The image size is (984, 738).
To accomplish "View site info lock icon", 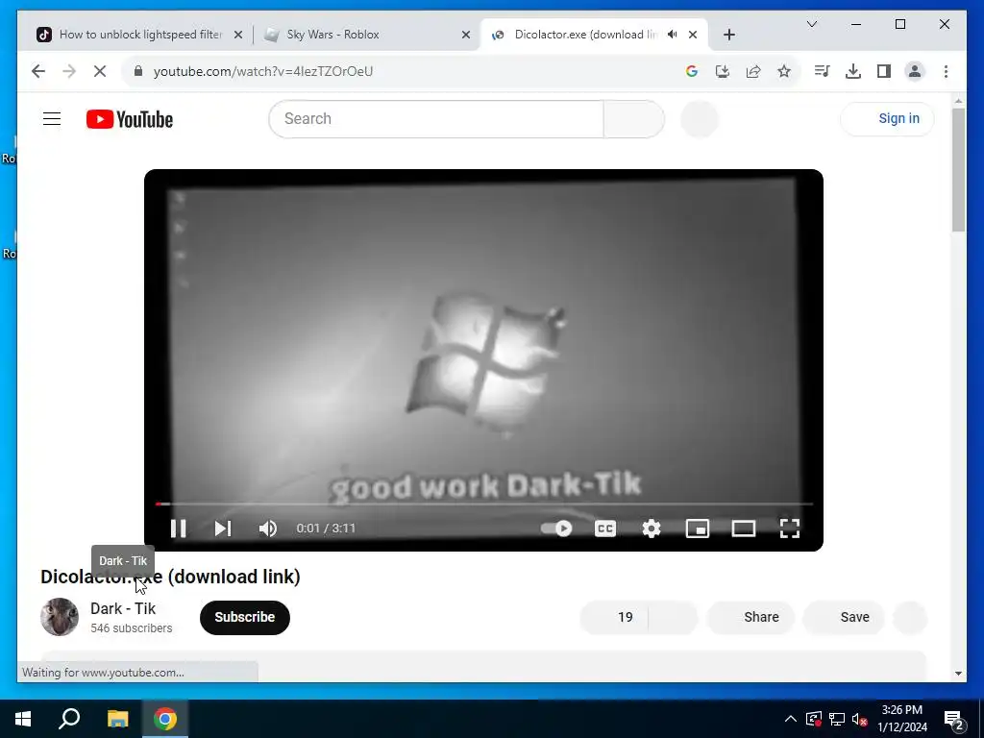I will pos(138,71).
